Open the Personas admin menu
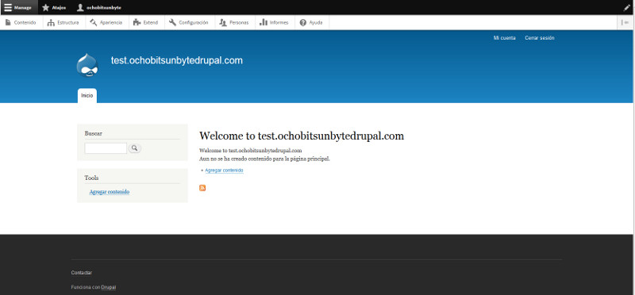The height and width of the screenshot is (295, 635). (x=234, y=23)
